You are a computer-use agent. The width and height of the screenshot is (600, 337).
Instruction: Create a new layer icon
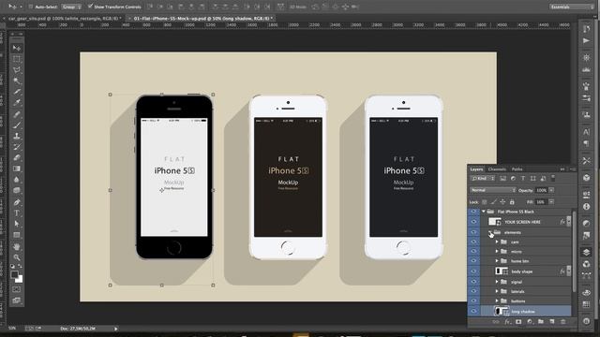552,322
